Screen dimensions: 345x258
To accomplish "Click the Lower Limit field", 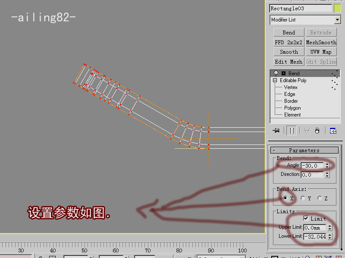I will pos(315,236).
